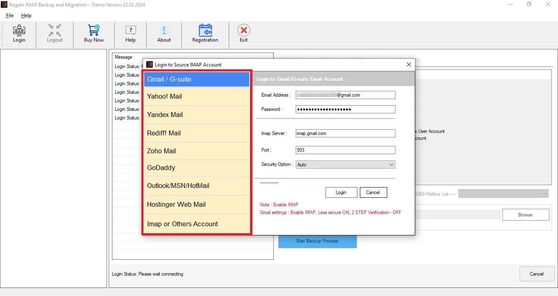Click the 'Login to Gmail/G-suite Email Account' header
The height and width of the screenshot is (296, 558).
(x=300, y=79)
